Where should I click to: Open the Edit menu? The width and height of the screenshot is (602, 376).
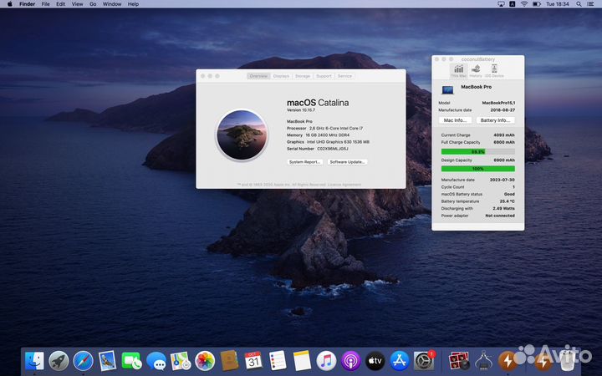pyautogui.click(x=61, y=4)
